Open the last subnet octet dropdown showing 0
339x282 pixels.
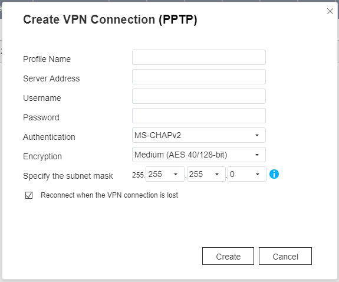coord(247,174)
